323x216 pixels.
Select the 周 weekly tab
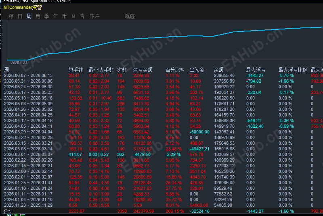click(29, 16)
